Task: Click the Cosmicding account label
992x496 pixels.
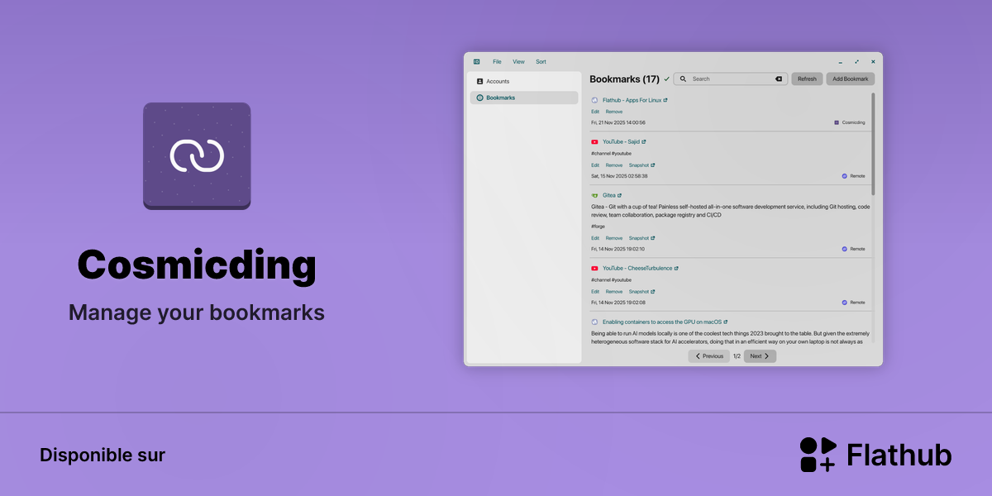Action: coord(854,122)
